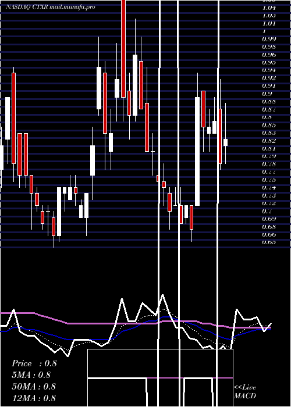Image resolution: width=291 pixels, height=407 pixels.
Task: Click the 0.69 price axis label
Action: [269, 219]
